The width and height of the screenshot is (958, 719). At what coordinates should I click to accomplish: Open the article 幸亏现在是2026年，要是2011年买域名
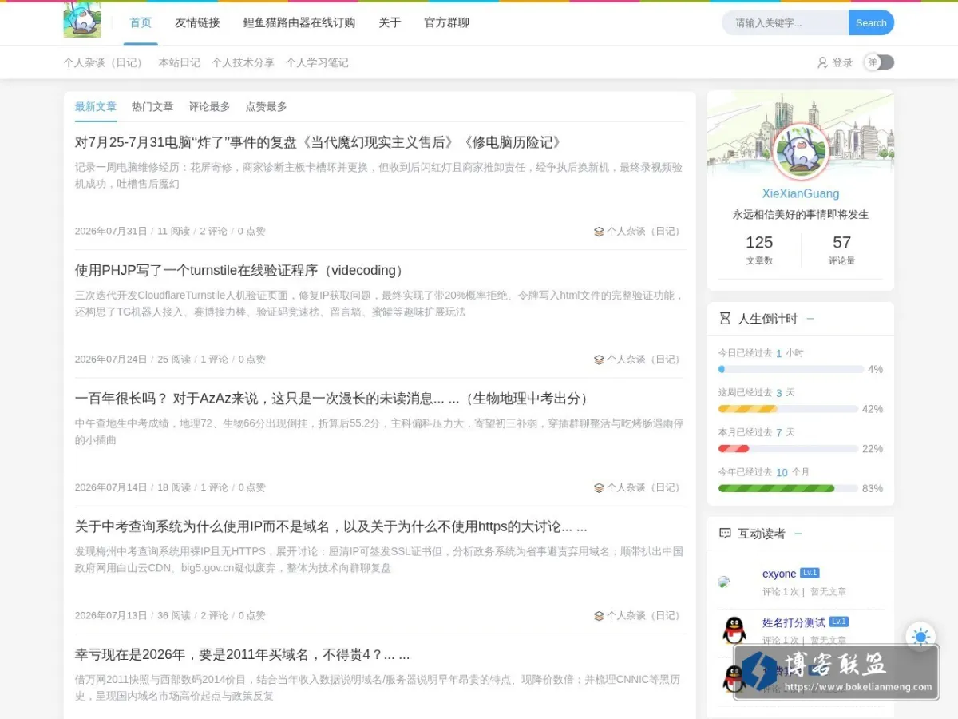click(x=242, y=654)
